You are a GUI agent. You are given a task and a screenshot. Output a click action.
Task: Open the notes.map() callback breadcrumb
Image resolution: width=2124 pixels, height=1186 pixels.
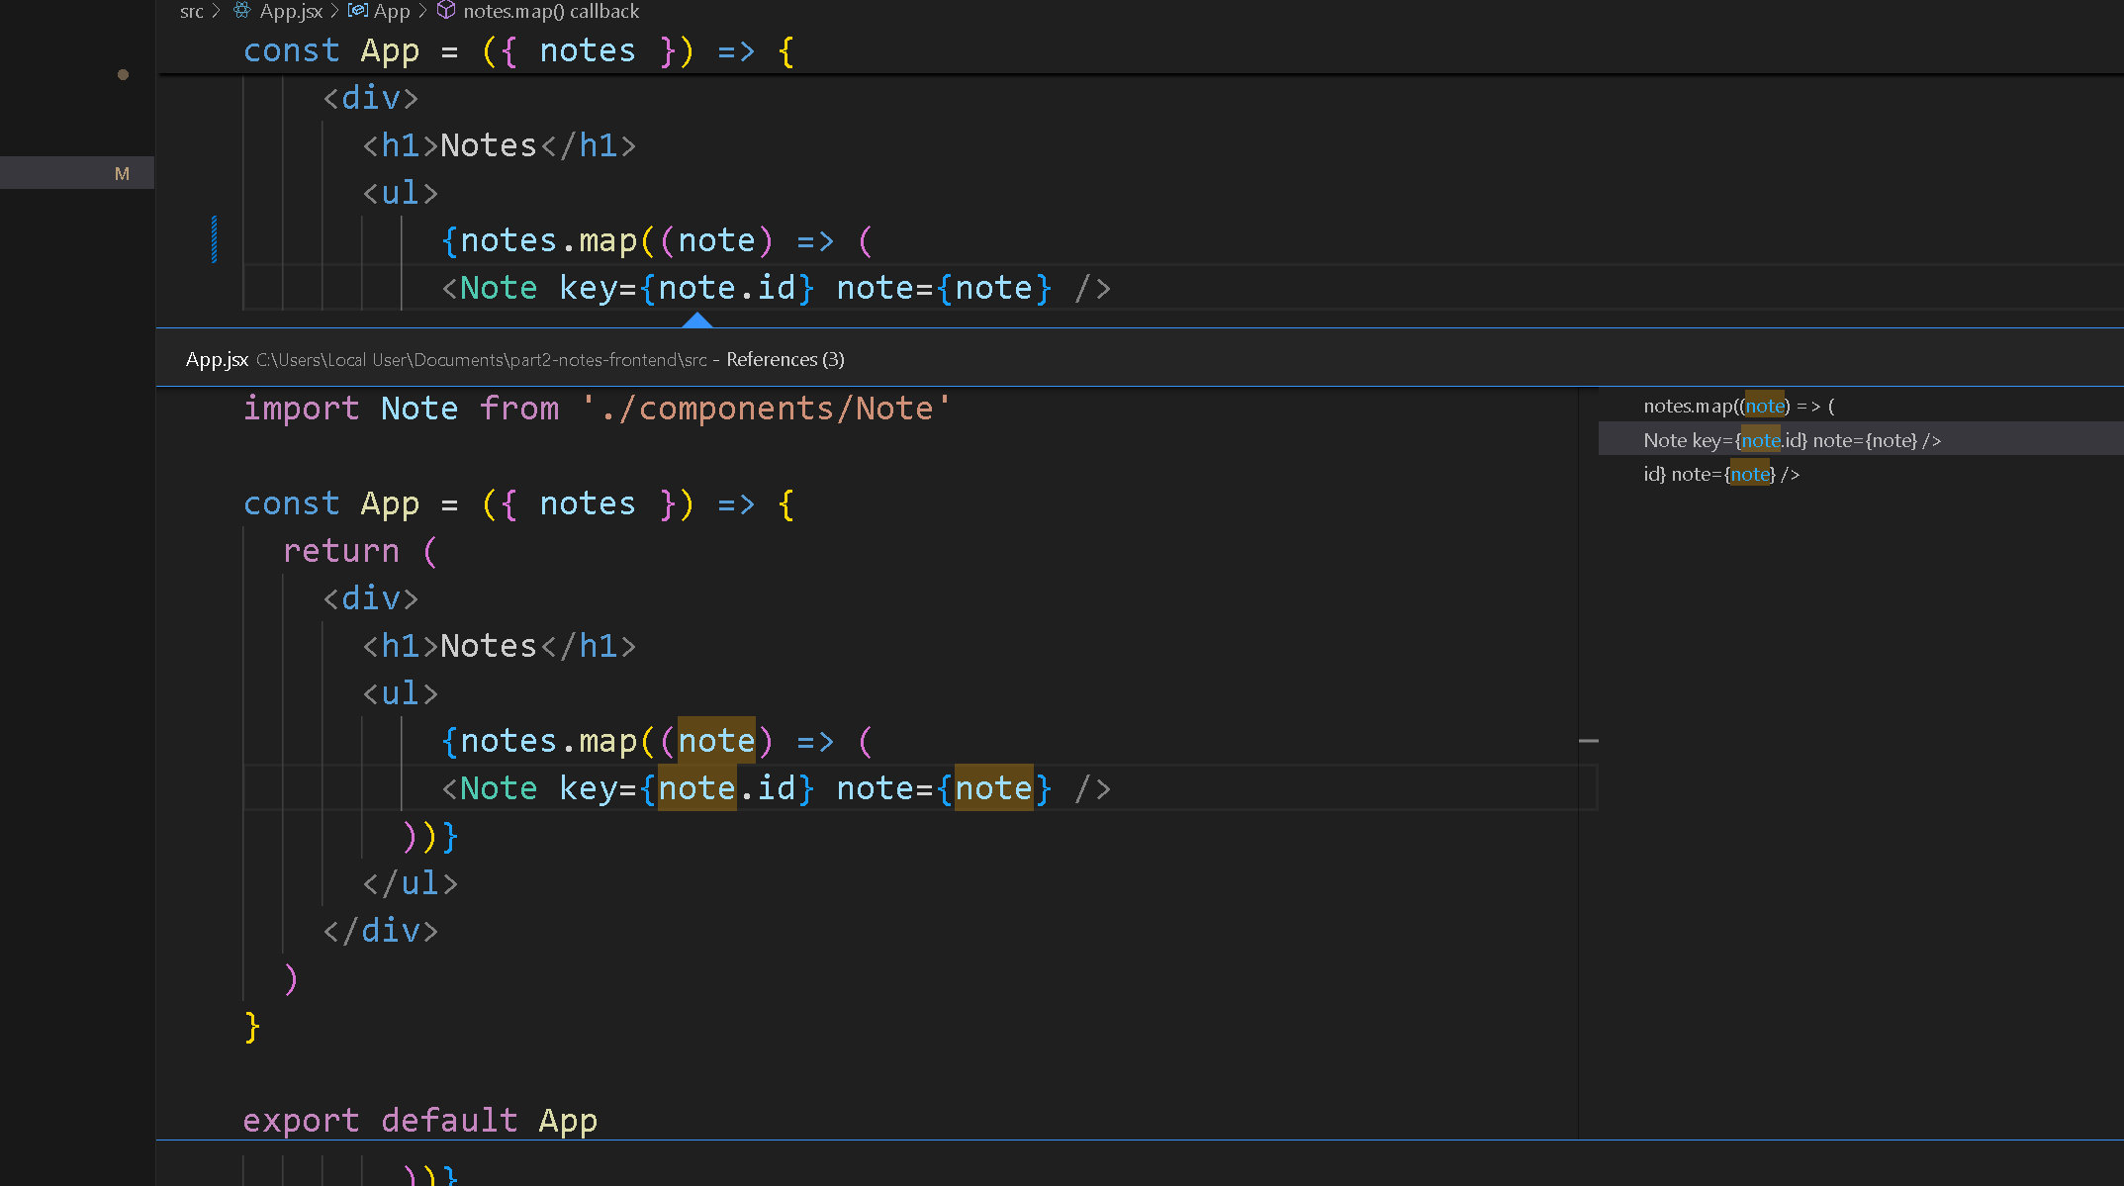click(551, 11)
